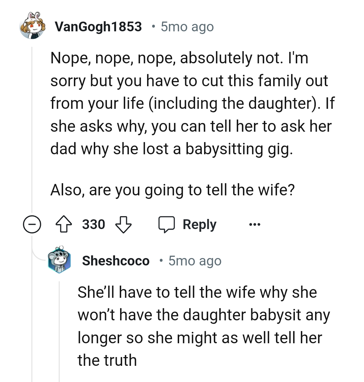Open Sheshcoco's profile
Image resolution: width=364 pixels, height=382 pixels.
116,260
